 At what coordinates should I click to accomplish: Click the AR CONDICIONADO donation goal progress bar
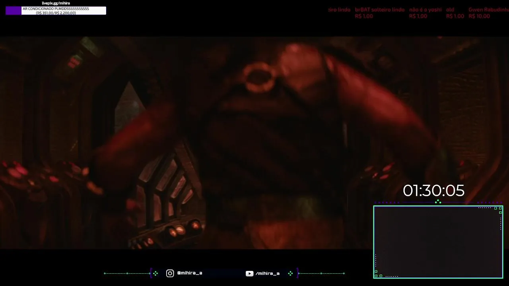point(56,11)
